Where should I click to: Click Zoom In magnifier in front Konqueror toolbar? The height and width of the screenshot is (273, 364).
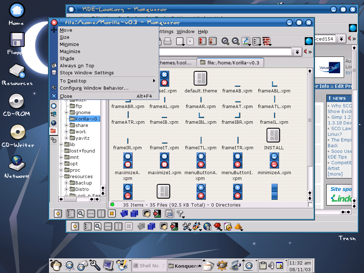225,41
